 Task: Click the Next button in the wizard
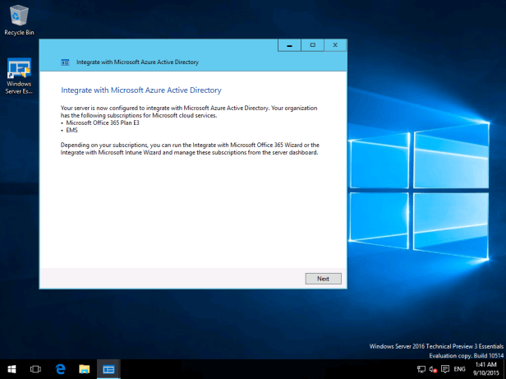(x=323, y=279)
